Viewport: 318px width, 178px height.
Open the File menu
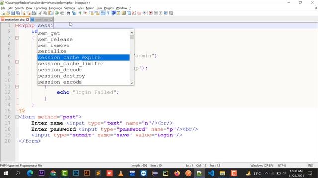pyautogui.click(x=3, y=8)
